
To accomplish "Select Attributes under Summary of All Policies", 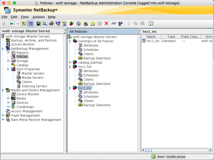I will coord(91,45).
